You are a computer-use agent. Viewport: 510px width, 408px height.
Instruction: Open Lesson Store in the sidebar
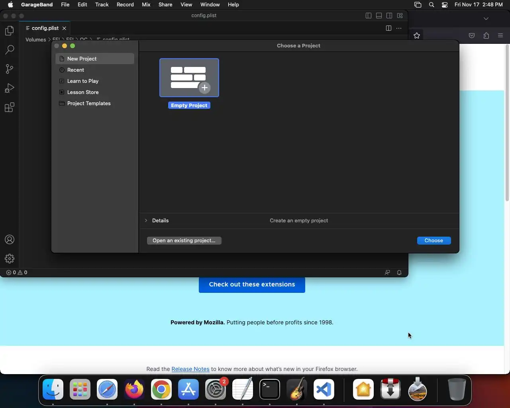[x=95, y=92]
